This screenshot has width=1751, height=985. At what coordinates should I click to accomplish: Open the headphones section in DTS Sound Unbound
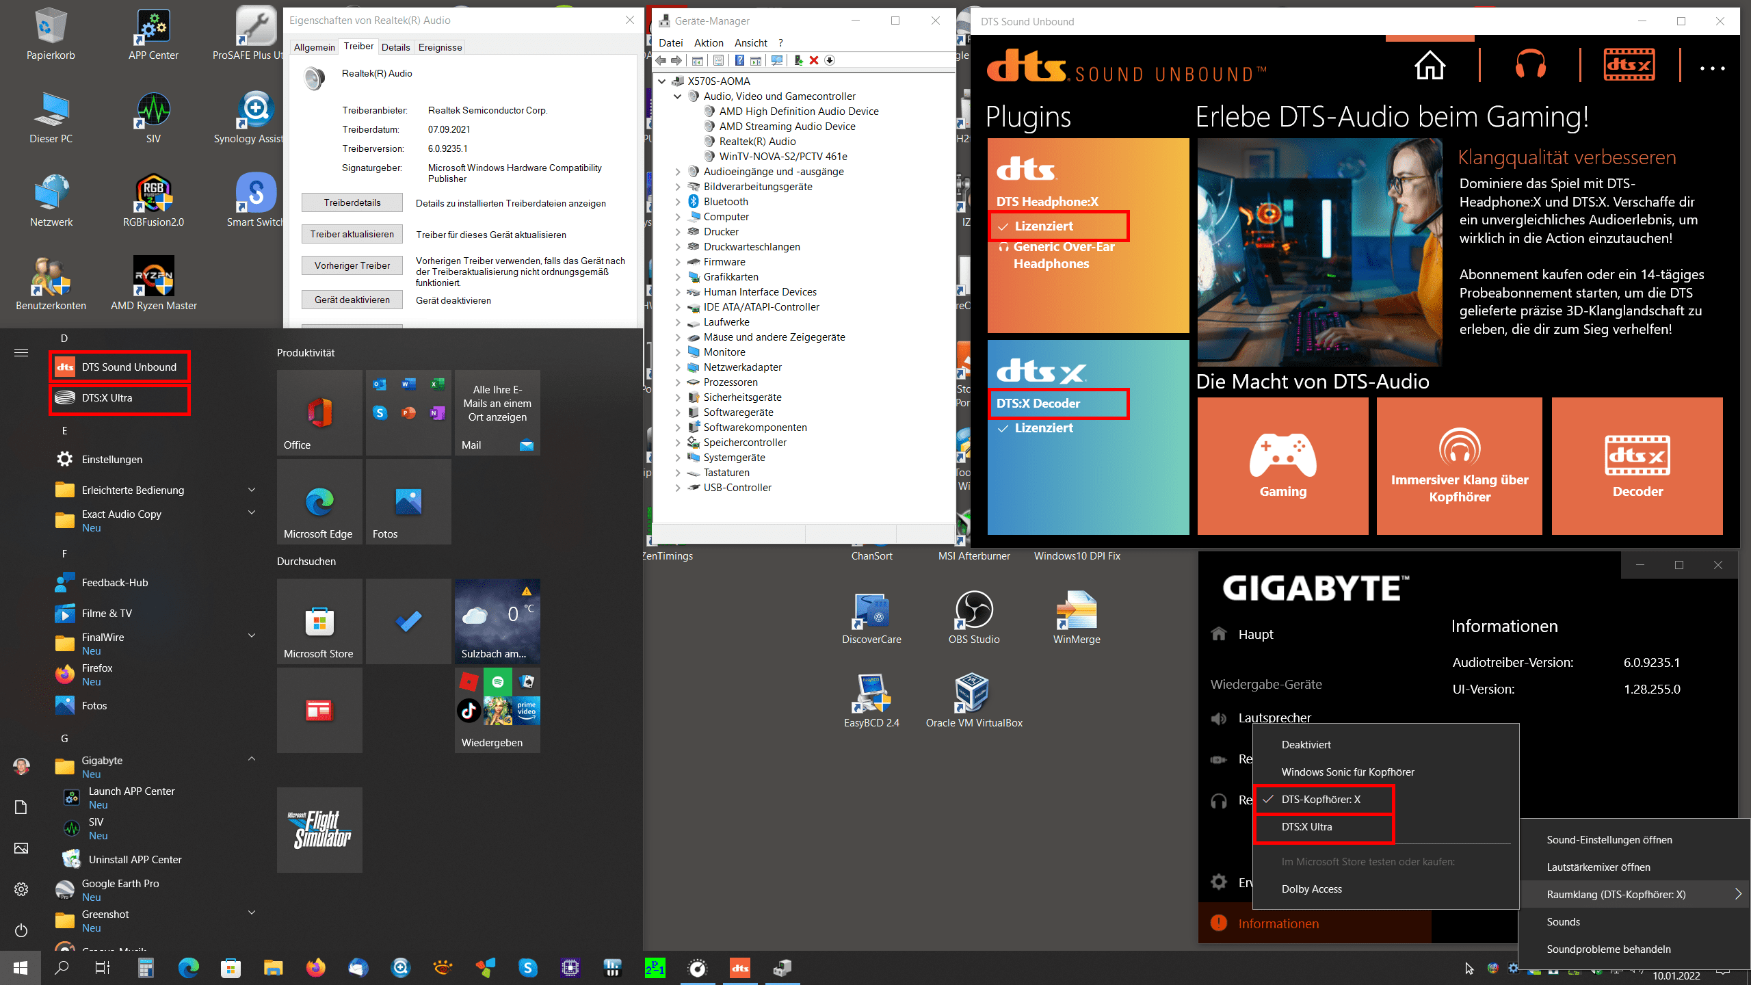pos(1530,66)
